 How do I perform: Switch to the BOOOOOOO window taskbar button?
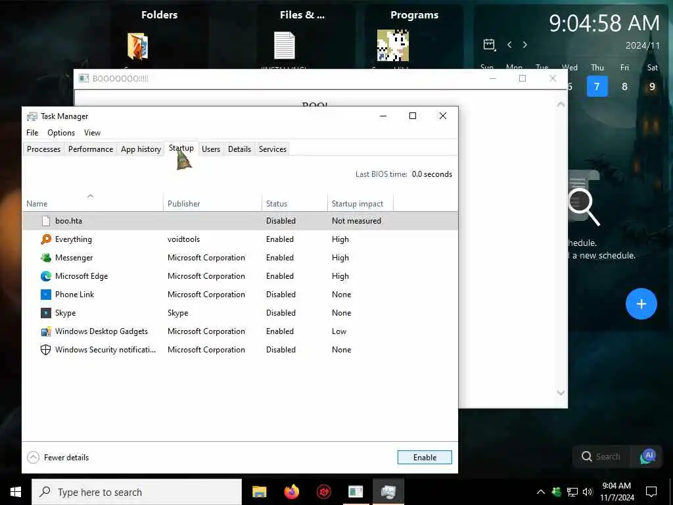click(356, 492)
